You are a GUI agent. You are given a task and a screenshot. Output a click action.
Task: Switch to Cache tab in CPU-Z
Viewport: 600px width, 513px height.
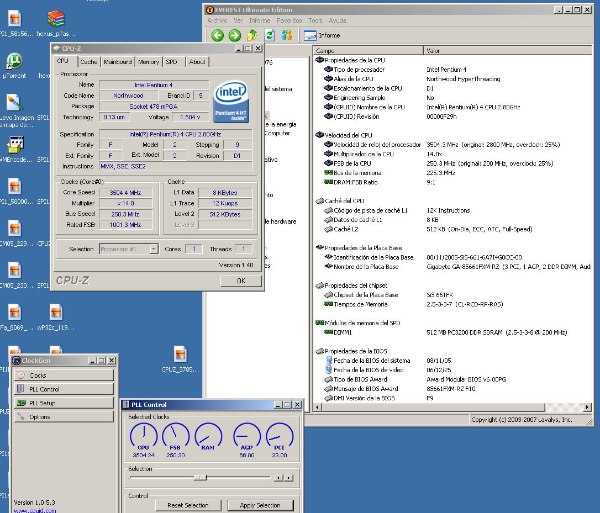[89, 62]
